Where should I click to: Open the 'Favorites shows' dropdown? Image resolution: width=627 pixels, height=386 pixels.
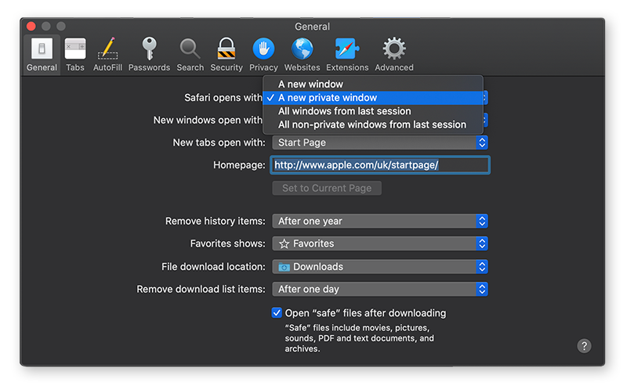coord(380,244)
